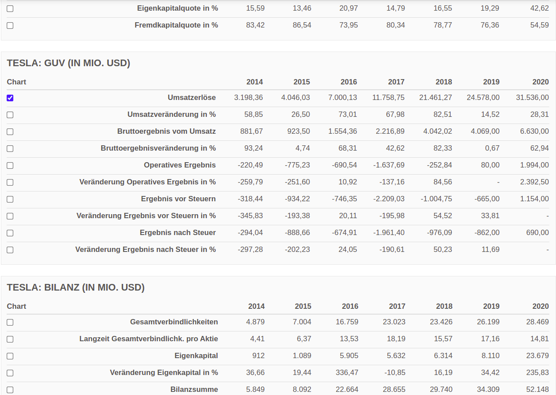Click the Fremdkapitalquote 2015 value 86,54
Image resolution: width=556 pixels, height=395 pixels.
[x=302, y=25]
